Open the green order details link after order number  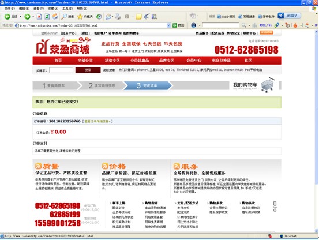point(97,121)
